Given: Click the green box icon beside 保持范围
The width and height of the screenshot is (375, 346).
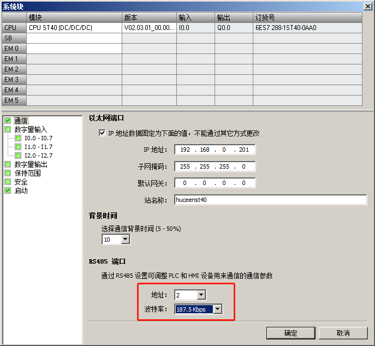Looking at the screenshot, I should click(8, 173).
